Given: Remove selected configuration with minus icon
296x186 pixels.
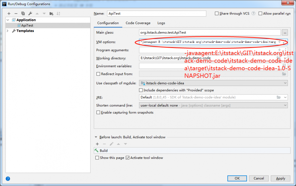Looking at the screenshot, I should pos(16,14).
